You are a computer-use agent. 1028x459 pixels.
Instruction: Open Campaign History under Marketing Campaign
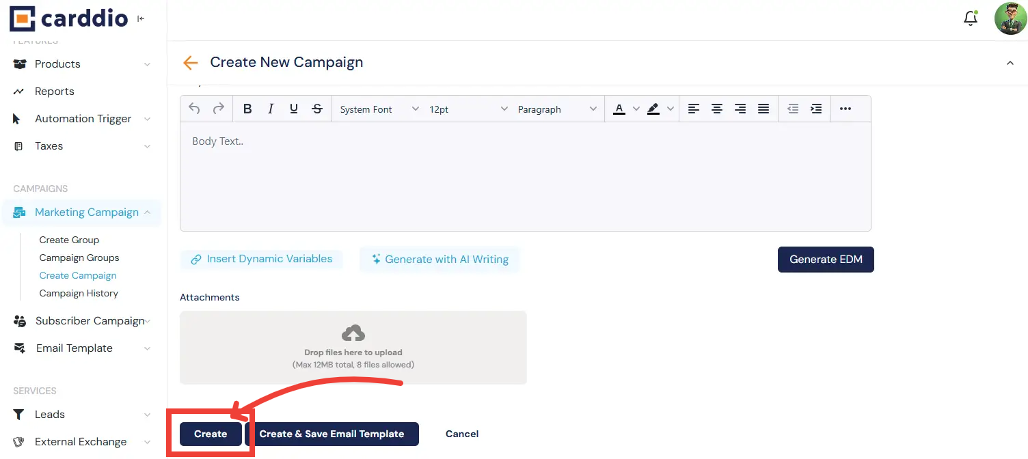pyautogui.click(x=79, y=292)
